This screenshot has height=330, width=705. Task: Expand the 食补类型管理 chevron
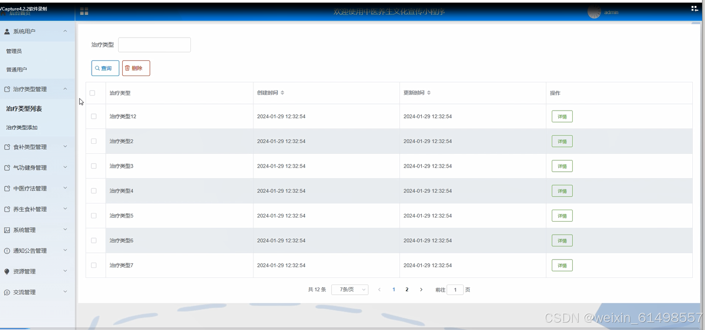click(x=65, y=146)
